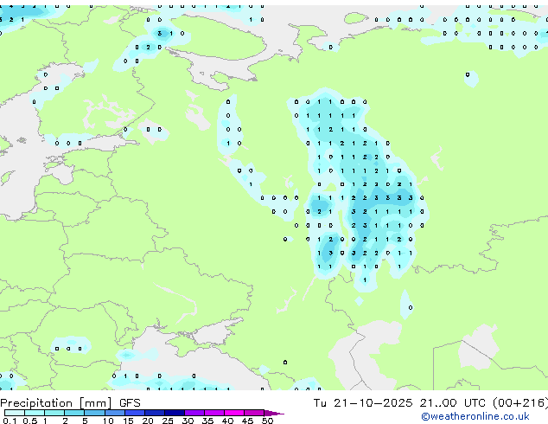This screenshot has width=548, height=424.
Task: Pick the 10–15 mm legend color box
Action: (x=114, y=413)
